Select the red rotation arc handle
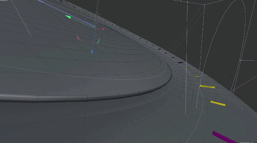The image size is (257, 143). pos(78,37)
